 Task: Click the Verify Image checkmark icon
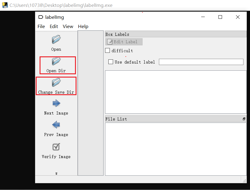pyautogui.click(x=56, y=147)
